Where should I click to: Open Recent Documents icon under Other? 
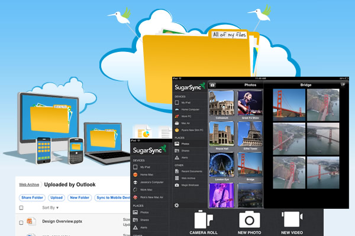click(x=177, y=172)
